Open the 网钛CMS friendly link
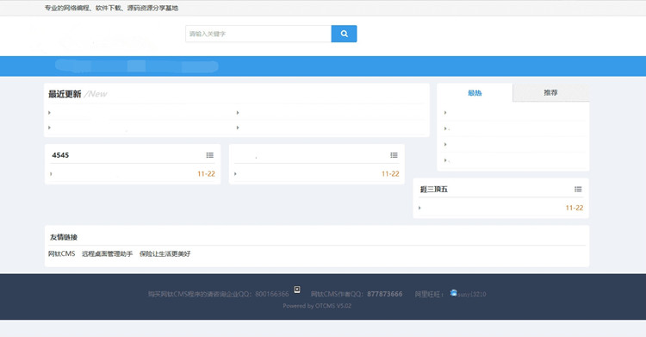 (x=62, y=253)
